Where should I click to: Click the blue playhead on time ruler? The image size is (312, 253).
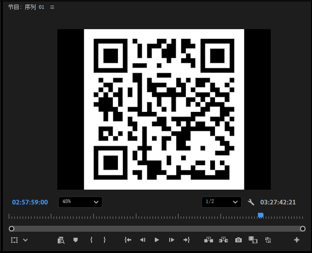[x=260, y=215]
